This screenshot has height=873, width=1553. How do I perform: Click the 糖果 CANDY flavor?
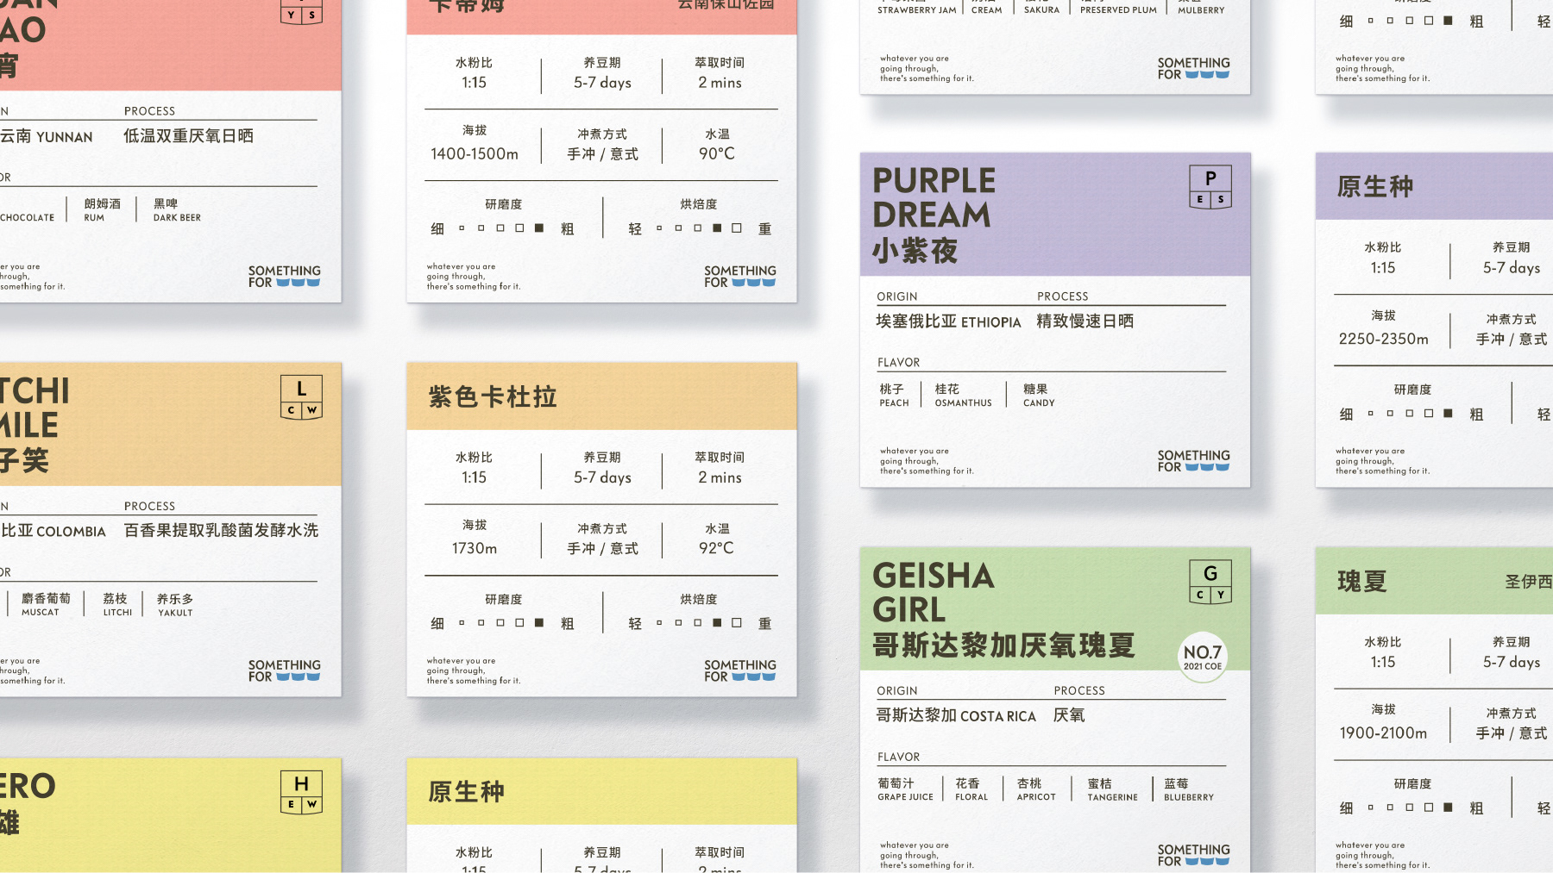click(1039, 395)
